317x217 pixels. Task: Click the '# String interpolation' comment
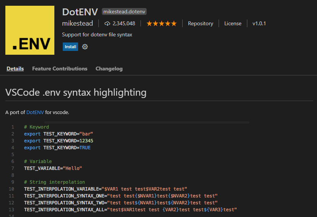pos(54,182)
